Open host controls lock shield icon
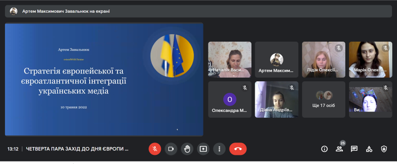The height and width of the screenshot is (164, 397). 384,149
